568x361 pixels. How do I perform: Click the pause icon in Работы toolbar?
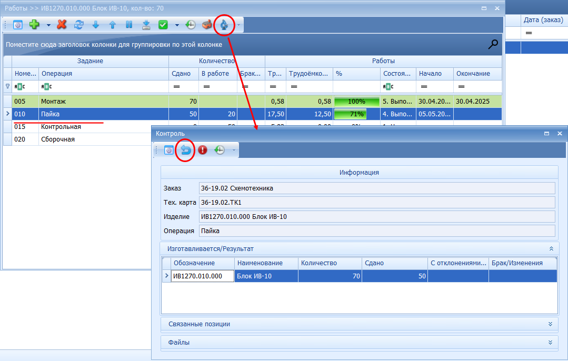click(x=129, y=25)
